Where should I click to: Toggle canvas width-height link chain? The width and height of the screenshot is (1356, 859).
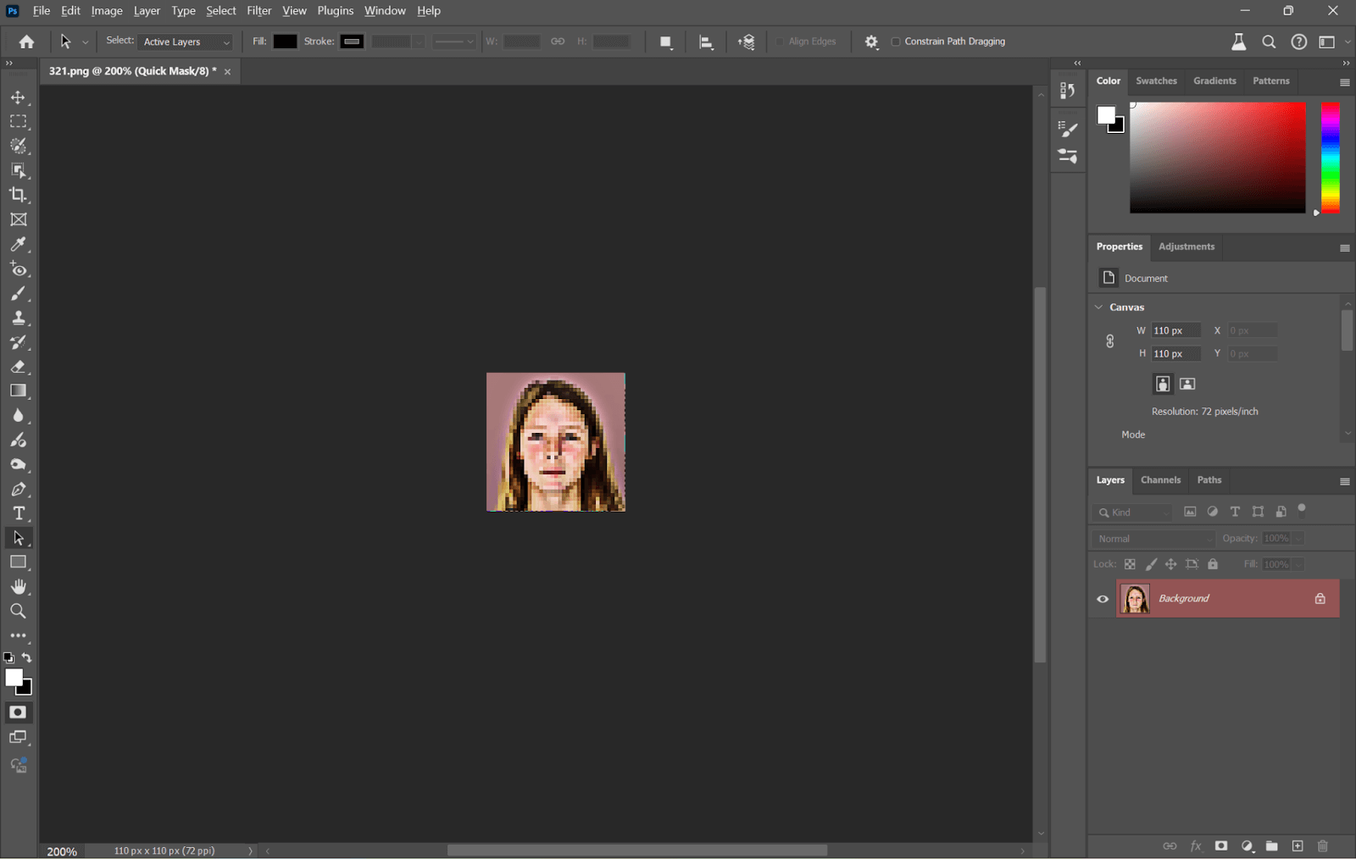[x=1110, y=341]
